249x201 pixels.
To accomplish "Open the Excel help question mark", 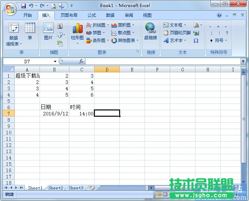I will tap(219, 15).
